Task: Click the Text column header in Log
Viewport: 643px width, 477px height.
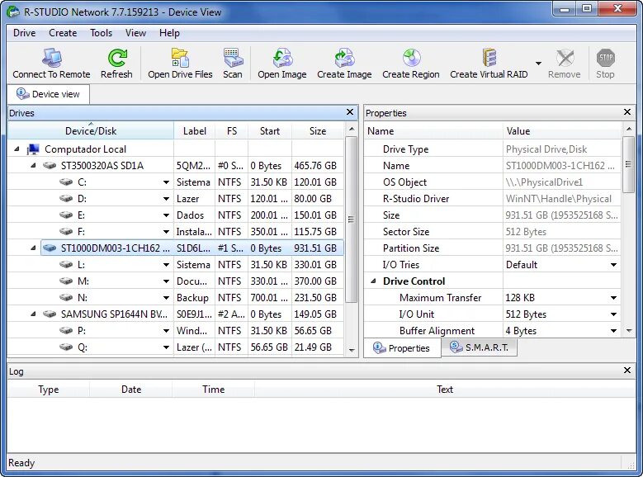Action: pos(445,390)
